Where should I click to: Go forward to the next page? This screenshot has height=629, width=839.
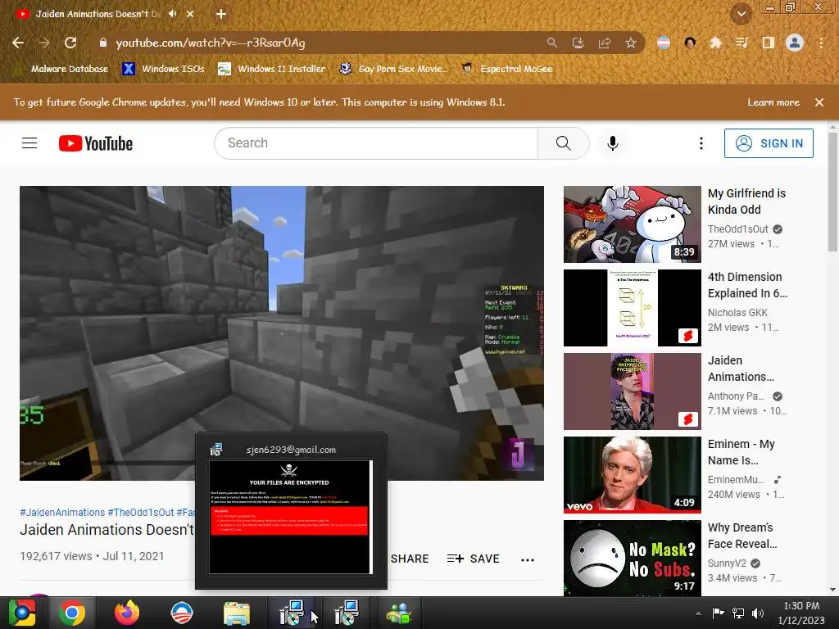click(x=44, y=43)
